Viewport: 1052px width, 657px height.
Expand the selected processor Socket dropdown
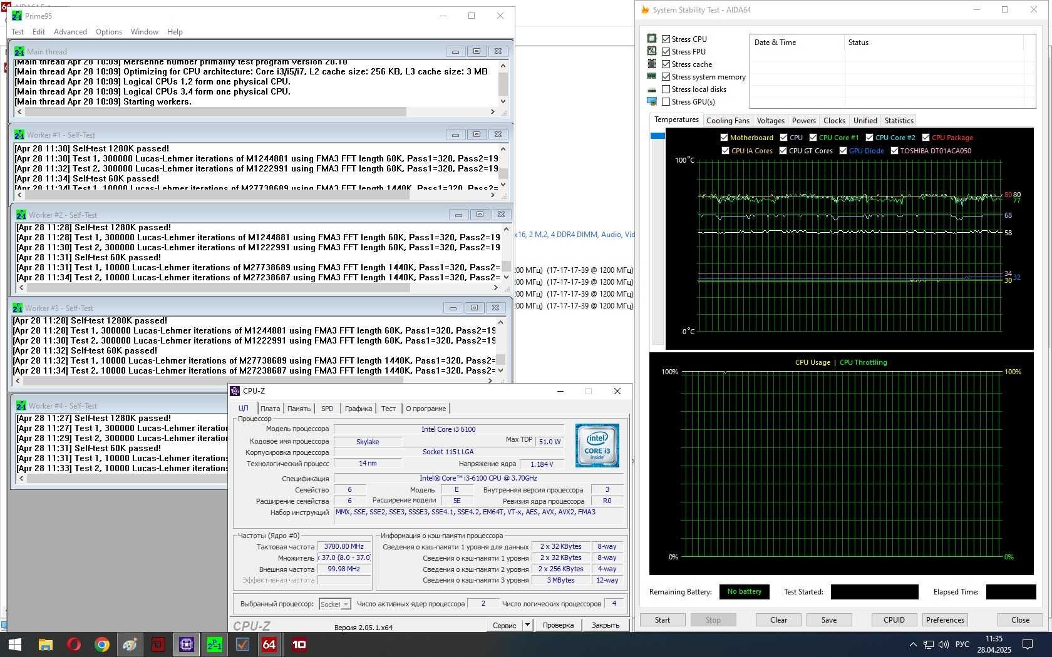[x=335, y=604]
